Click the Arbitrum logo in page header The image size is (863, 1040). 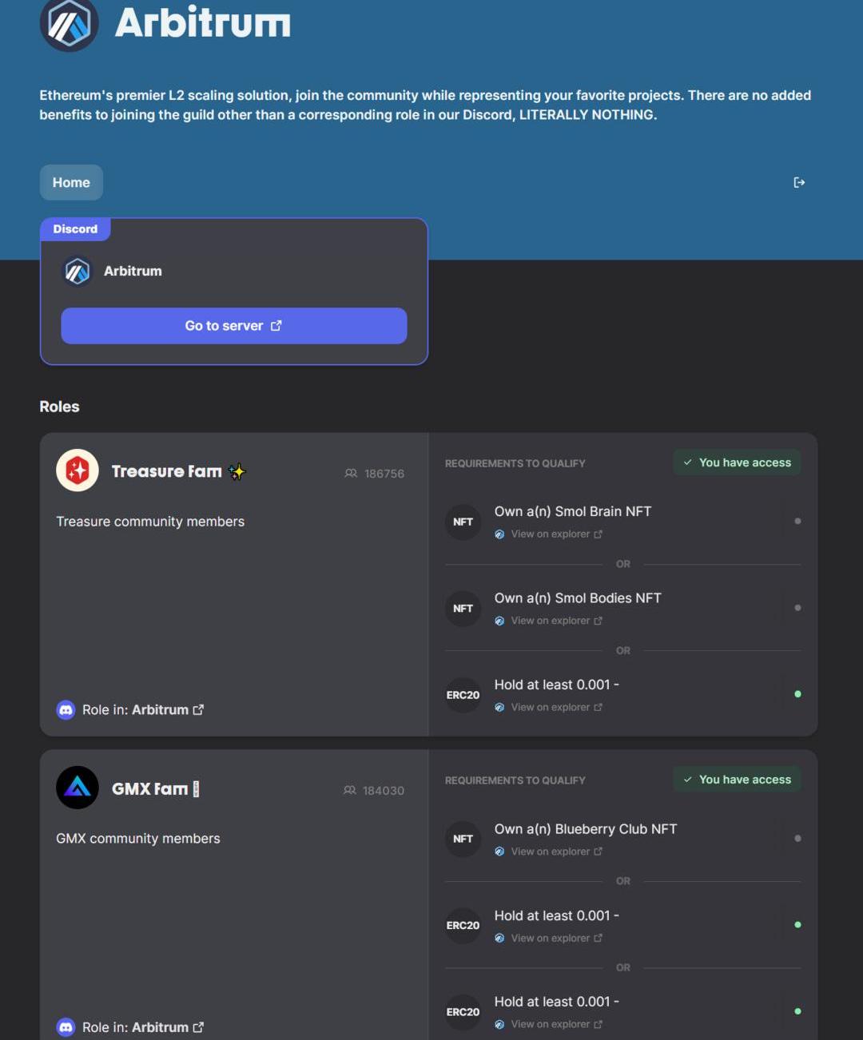(x=70, y=23)
